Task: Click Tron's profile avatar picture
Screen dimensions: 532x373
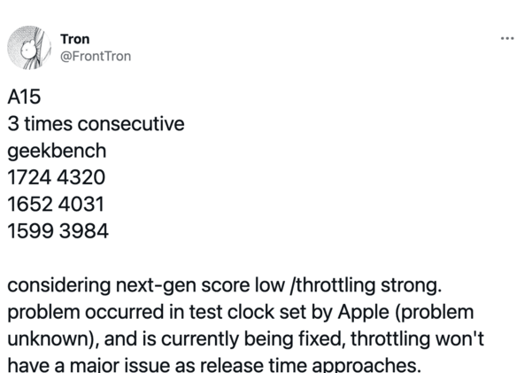Action: click(x=31, y=48)
